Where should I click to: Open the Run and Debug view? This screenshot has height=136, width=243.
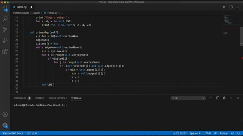[x=5, y=40]
